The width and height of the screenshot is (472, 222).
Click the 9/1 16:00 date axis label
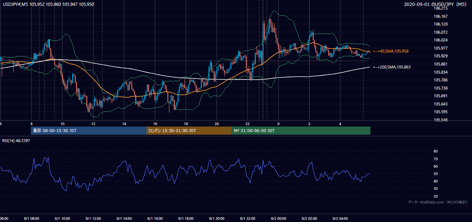pyautogui.click(x=155, y=219)
